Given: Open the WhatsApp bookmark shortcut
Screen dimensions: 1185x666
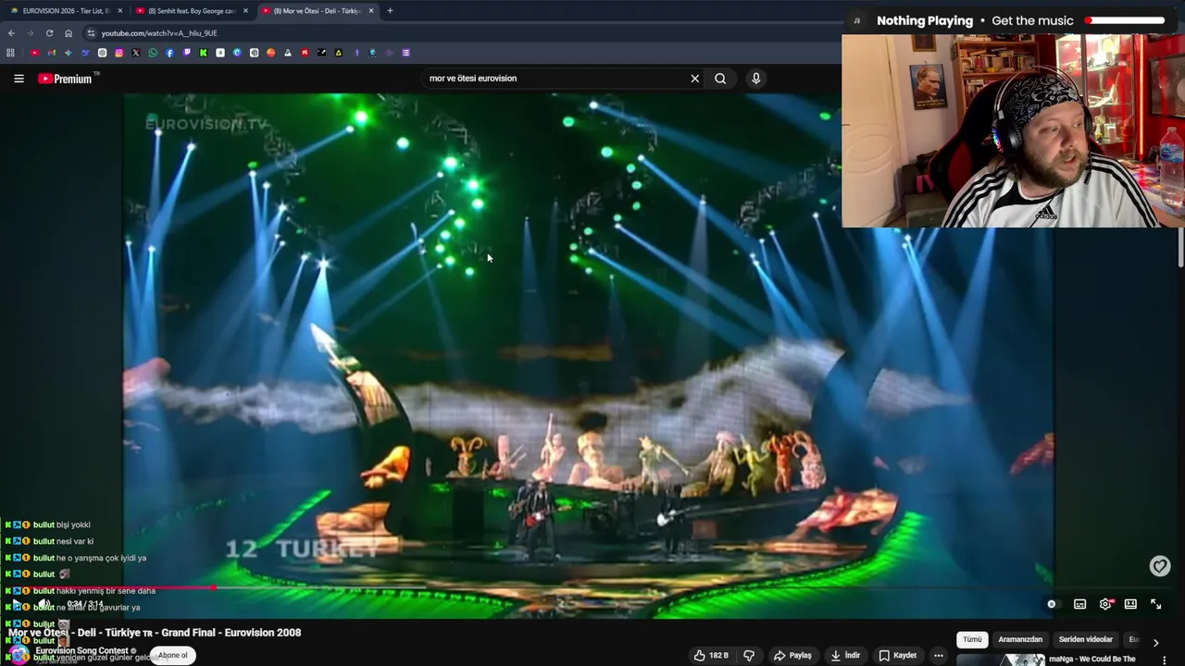Looking at the screenshot, I should 153,53.
